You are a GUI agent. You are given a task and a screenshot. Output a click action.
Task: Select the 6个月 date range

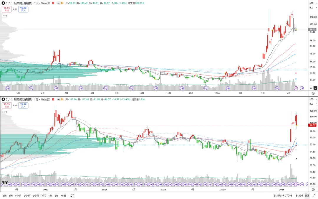click(36, 196)
